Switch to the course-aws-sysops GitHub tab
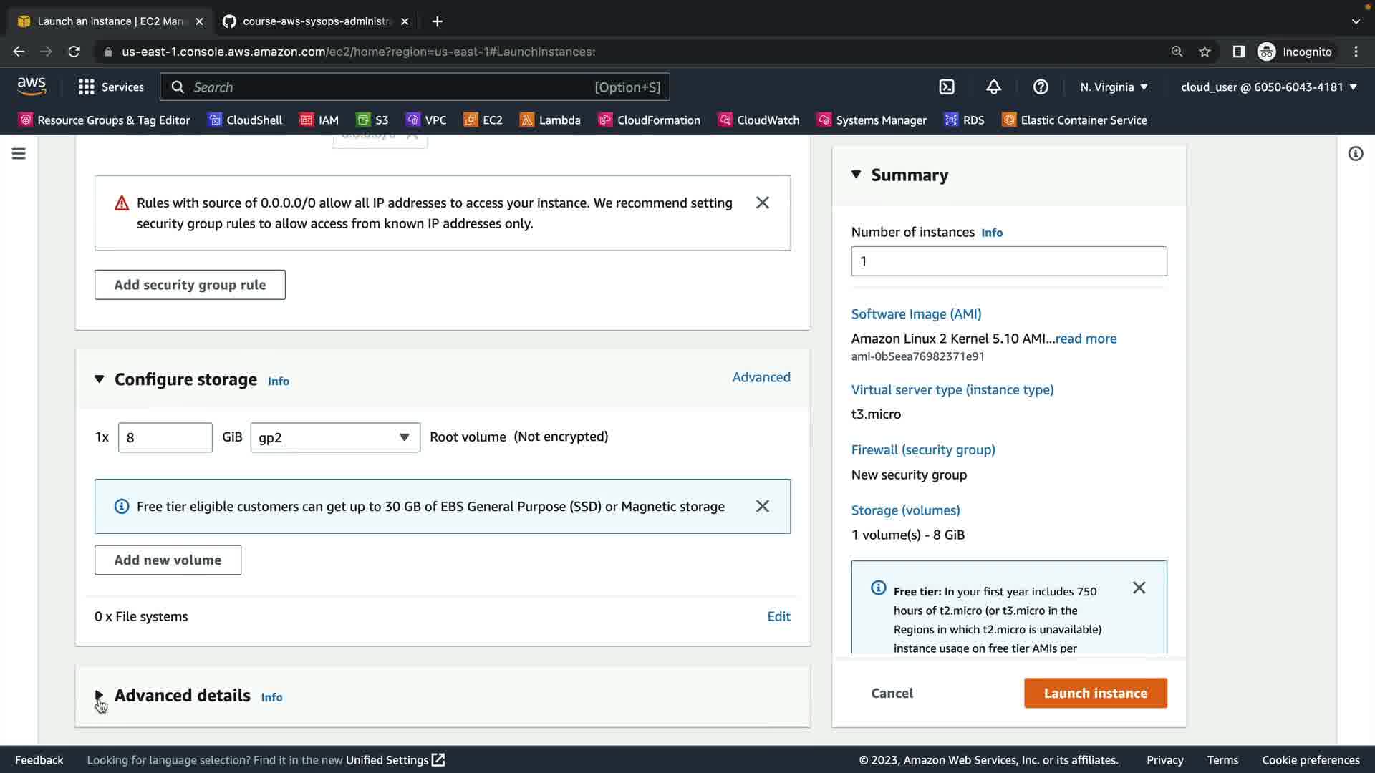This screenshot has width=1375, height=773. pos(315,21)
